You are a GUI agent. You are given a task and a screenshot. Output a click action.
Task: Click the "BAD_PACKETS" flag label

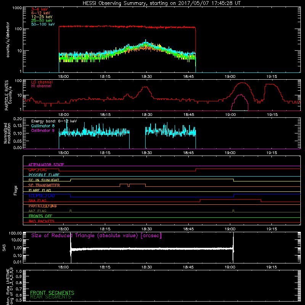(42, 222)
